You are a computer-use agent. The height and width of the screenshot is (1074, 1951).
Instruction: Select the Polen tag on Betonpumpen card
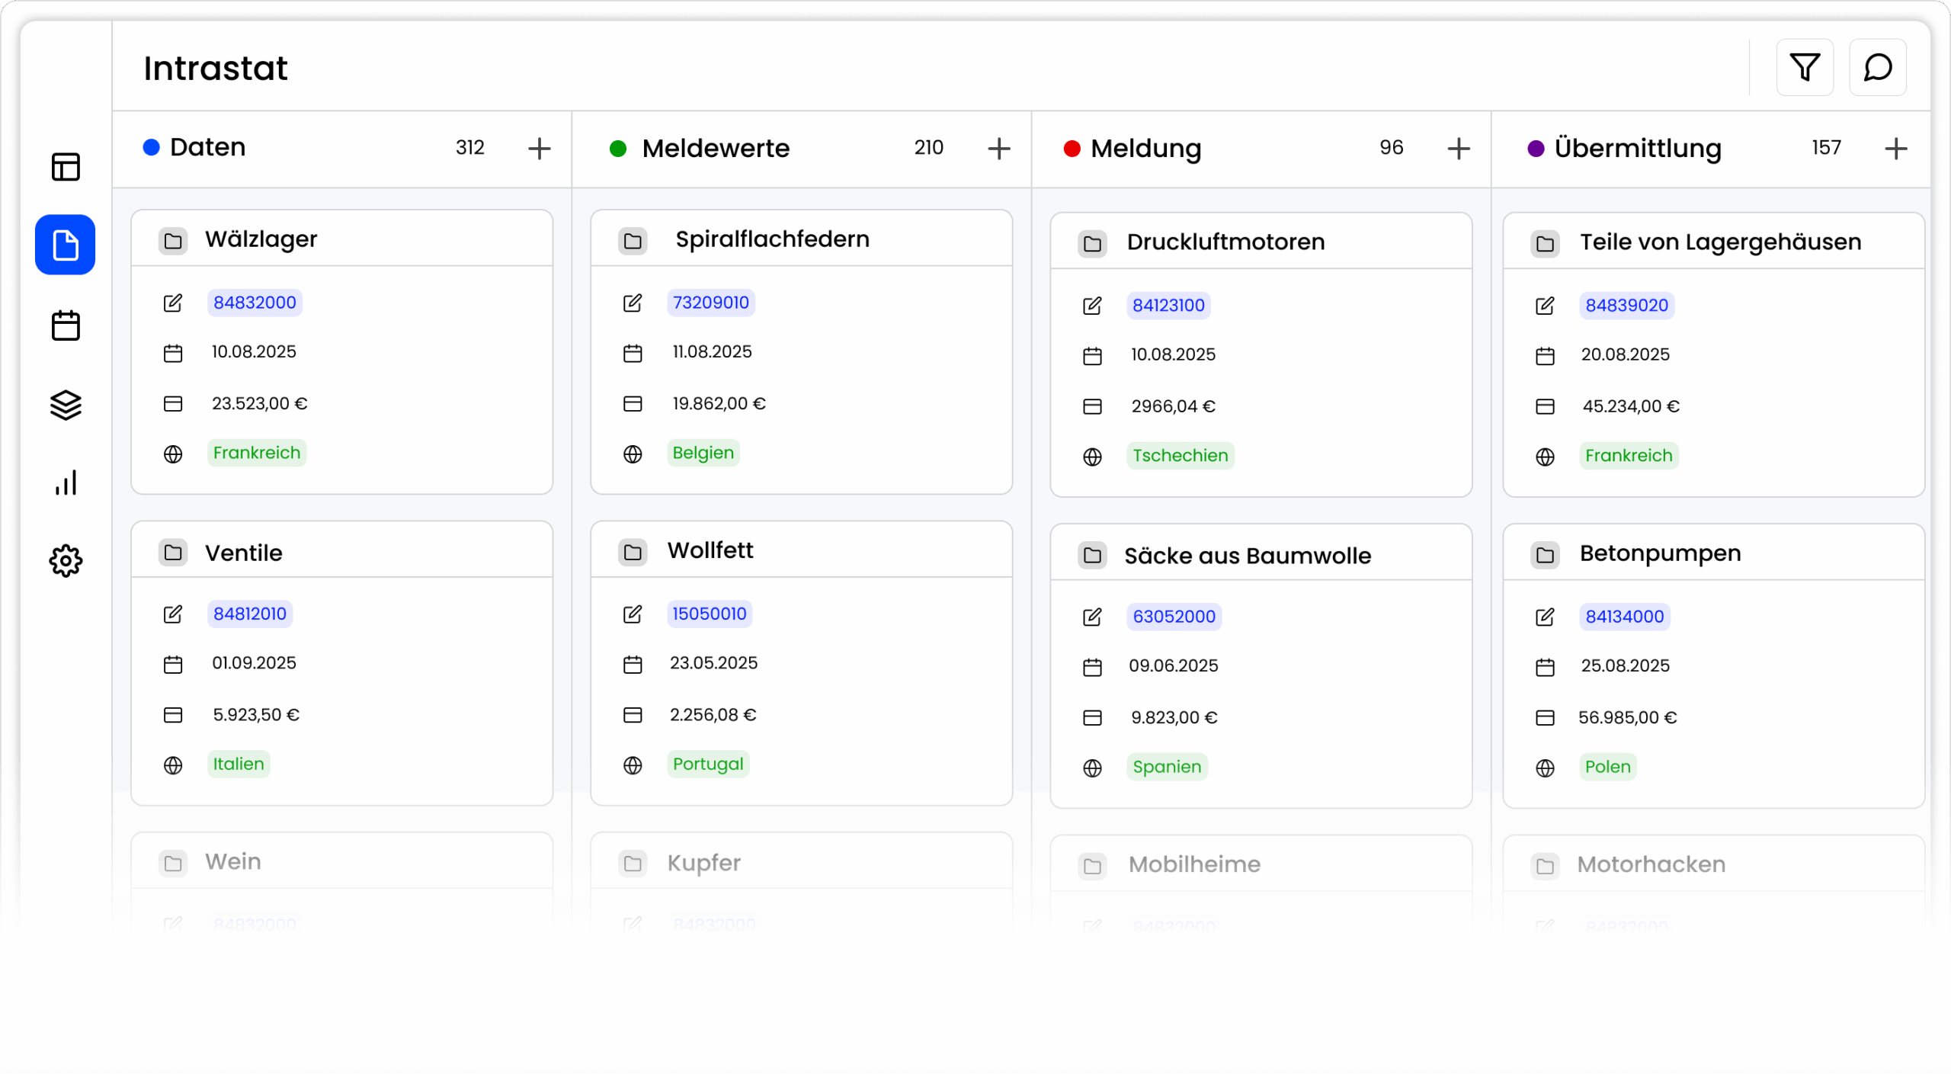tap(1607, 767)
